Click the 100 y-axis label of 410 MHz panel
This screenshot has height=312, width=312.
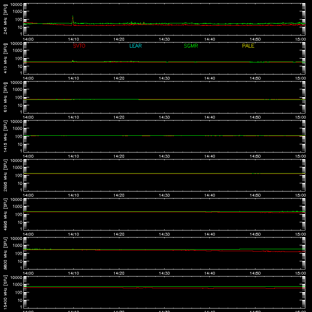point(19,58)
